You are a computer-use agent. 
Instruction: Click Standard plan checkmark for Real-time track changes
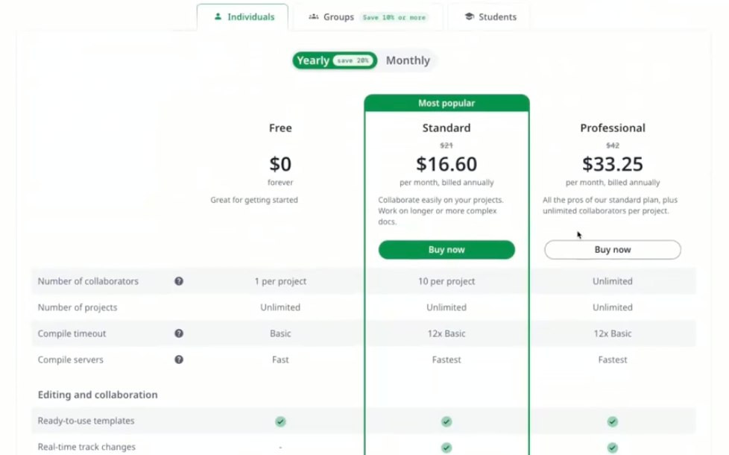pyautogui.click(x=446, y=448)
